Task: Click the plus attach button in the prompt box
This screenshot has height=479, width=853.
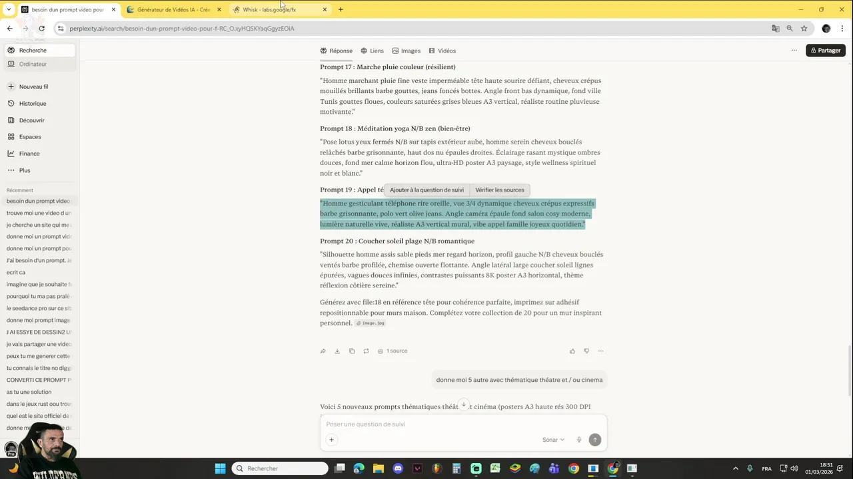Action: point(331,440)
